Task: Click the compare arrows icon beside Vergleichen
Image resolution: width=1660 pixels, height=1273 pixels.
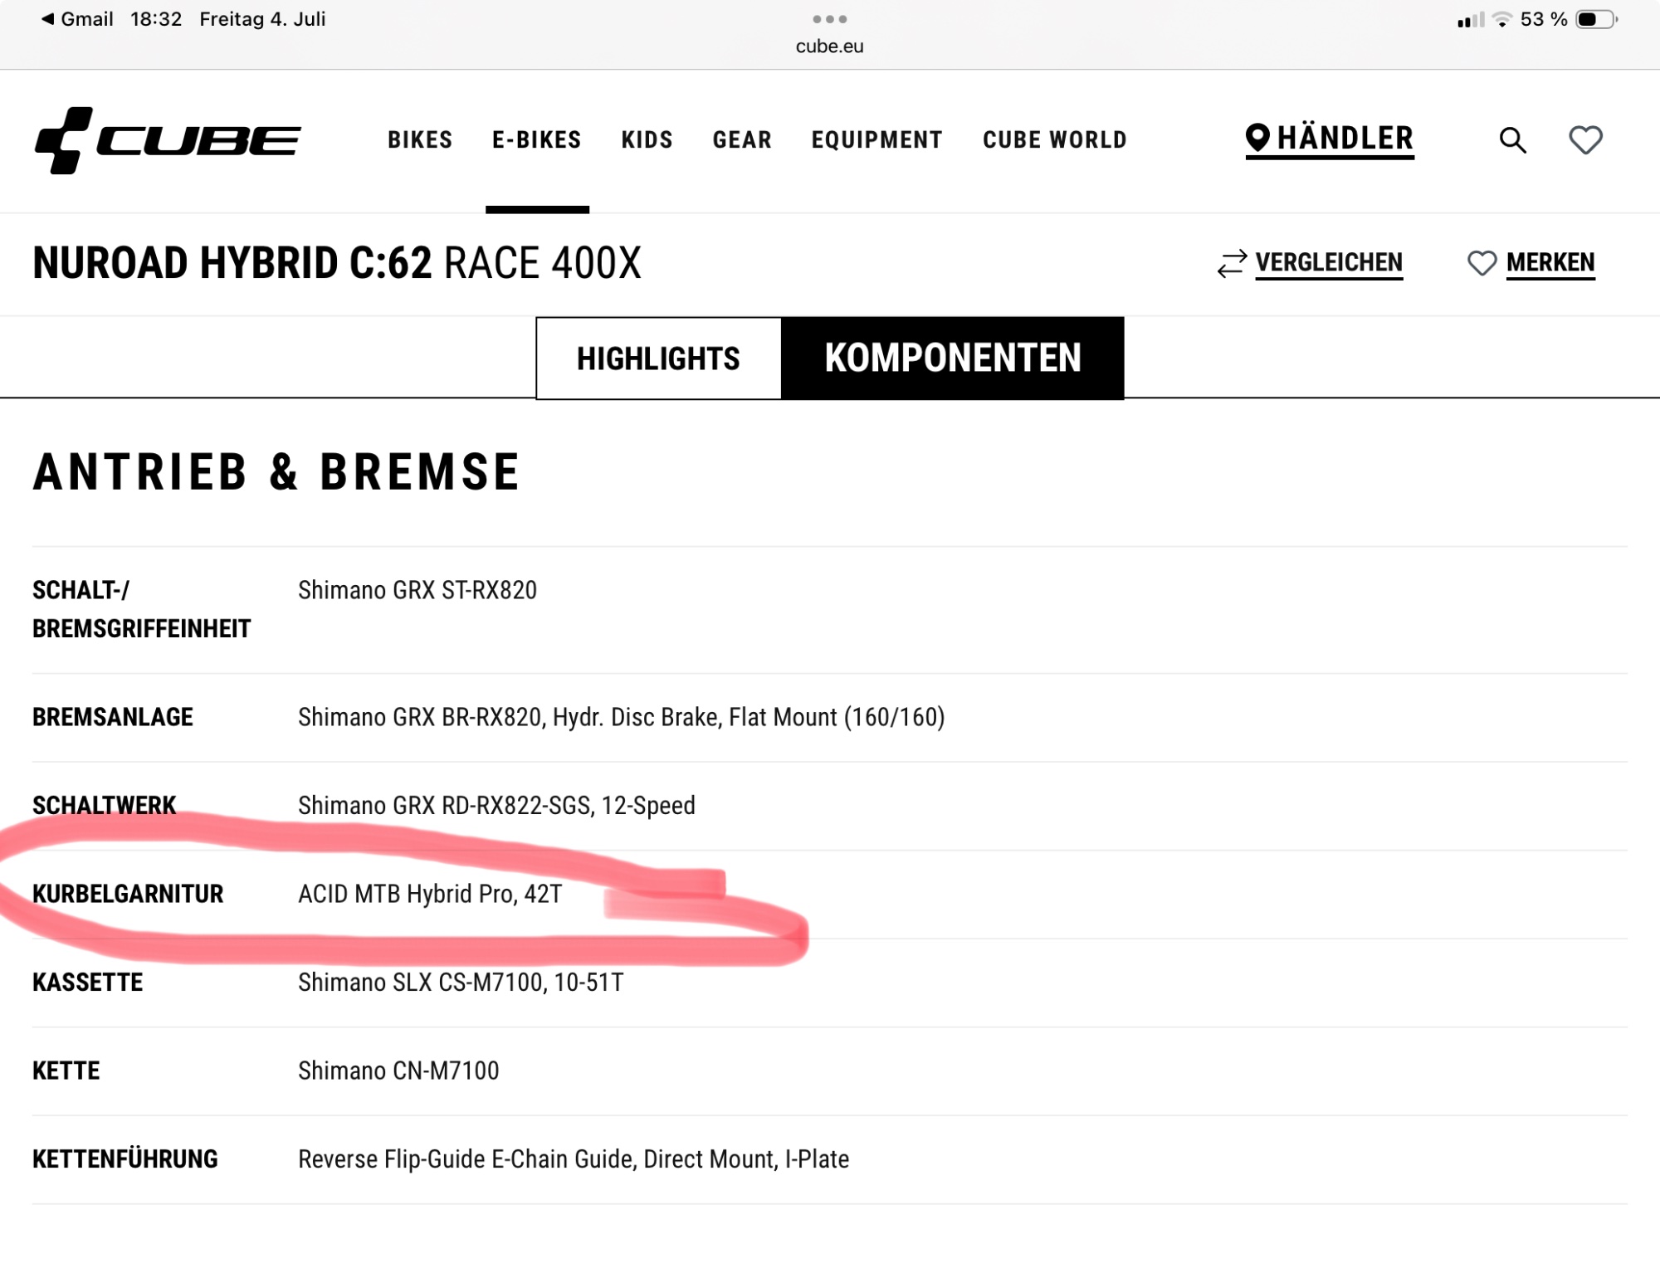Action: (1232, 264)
